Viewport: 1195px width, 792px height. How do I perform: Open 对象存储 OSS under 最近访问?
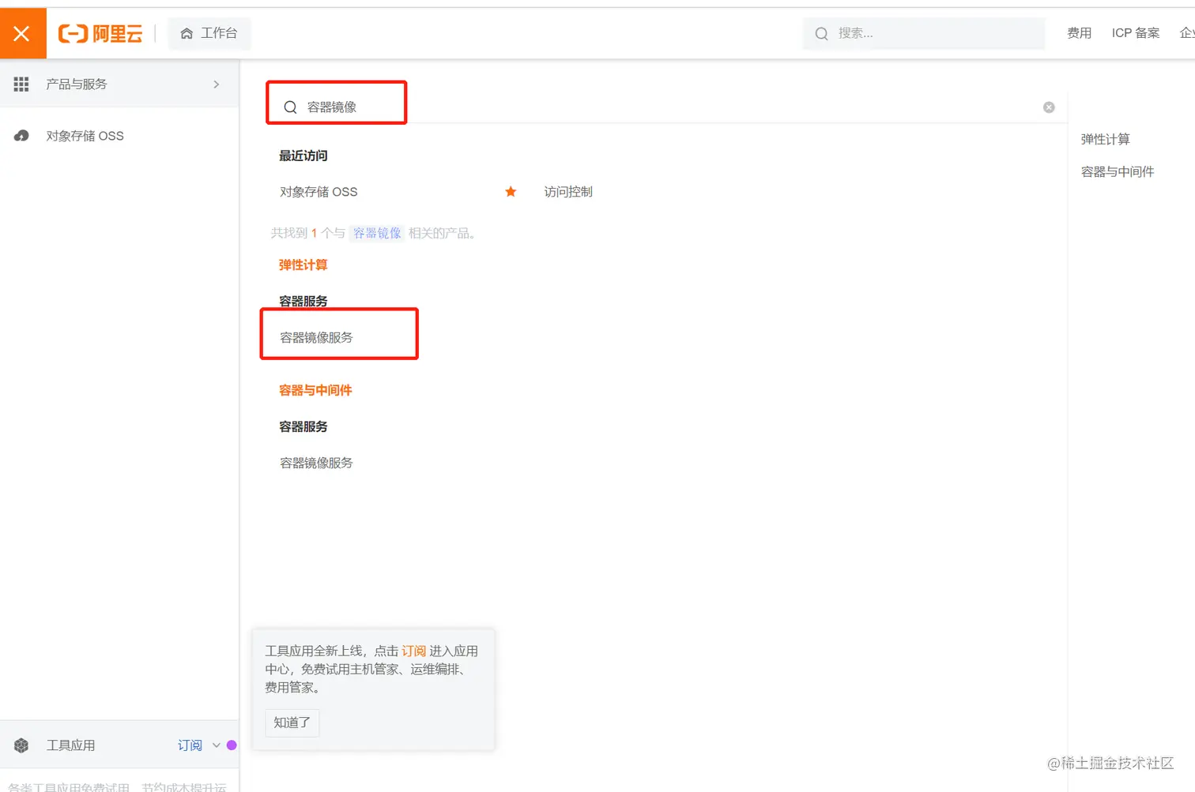[319, 192]
